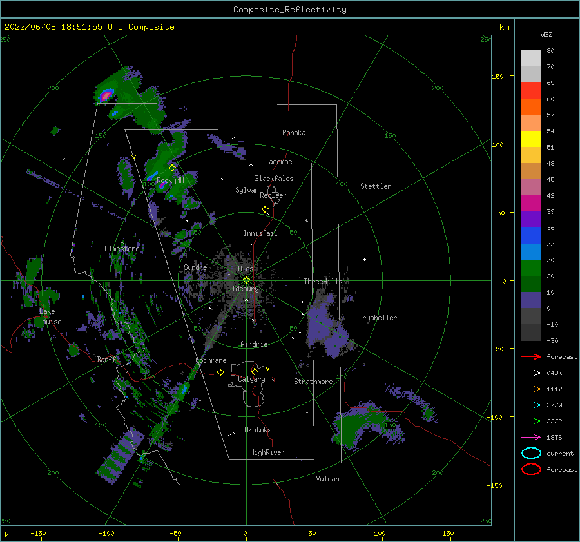Click the cyan current ellipse legend icon
Viewport: 580px width, 542px height.
531,453
